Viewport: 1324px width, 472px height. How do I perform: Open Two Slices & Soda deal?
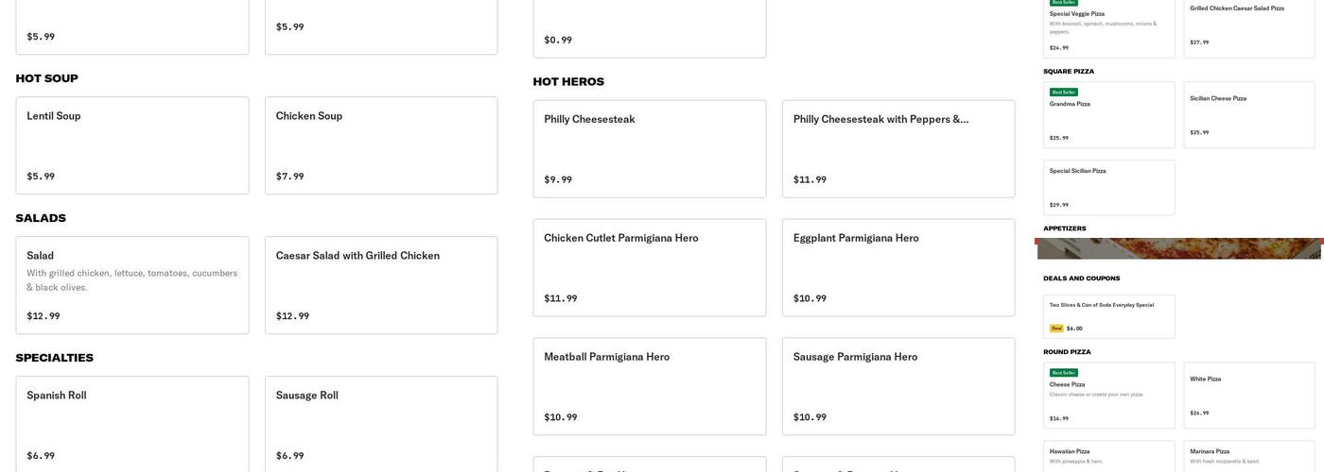[1109, 317]
